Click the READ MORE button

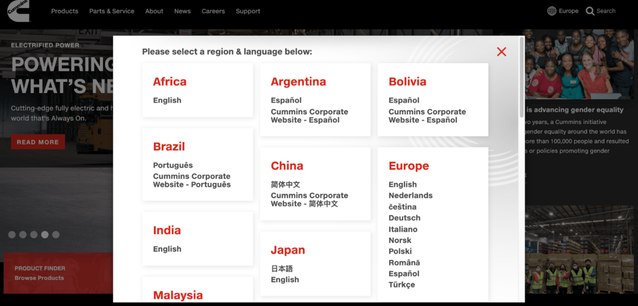click(x=38, y=142)
